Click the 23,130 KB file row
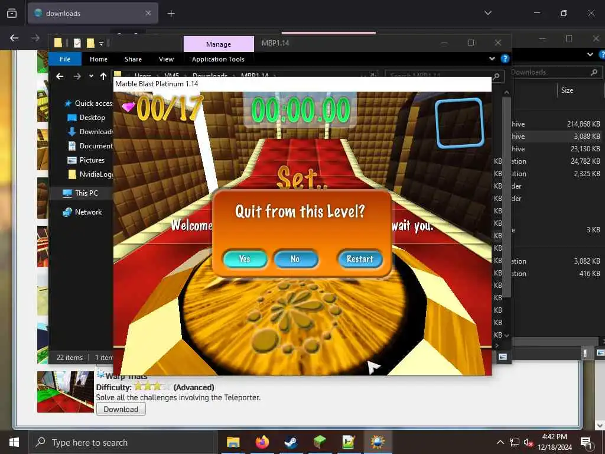The image size is (605, 454). coord(555,148)
